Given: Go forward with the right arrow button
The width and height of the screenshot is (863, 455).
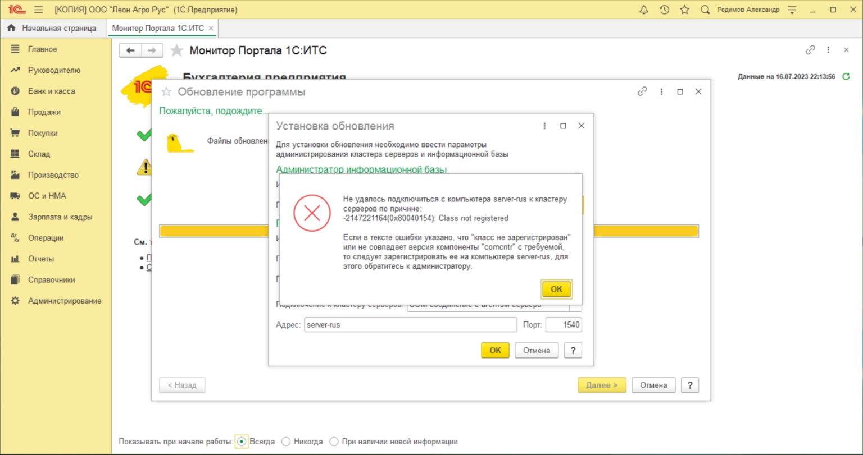Looking at the screenshot, I should [152, 50].
